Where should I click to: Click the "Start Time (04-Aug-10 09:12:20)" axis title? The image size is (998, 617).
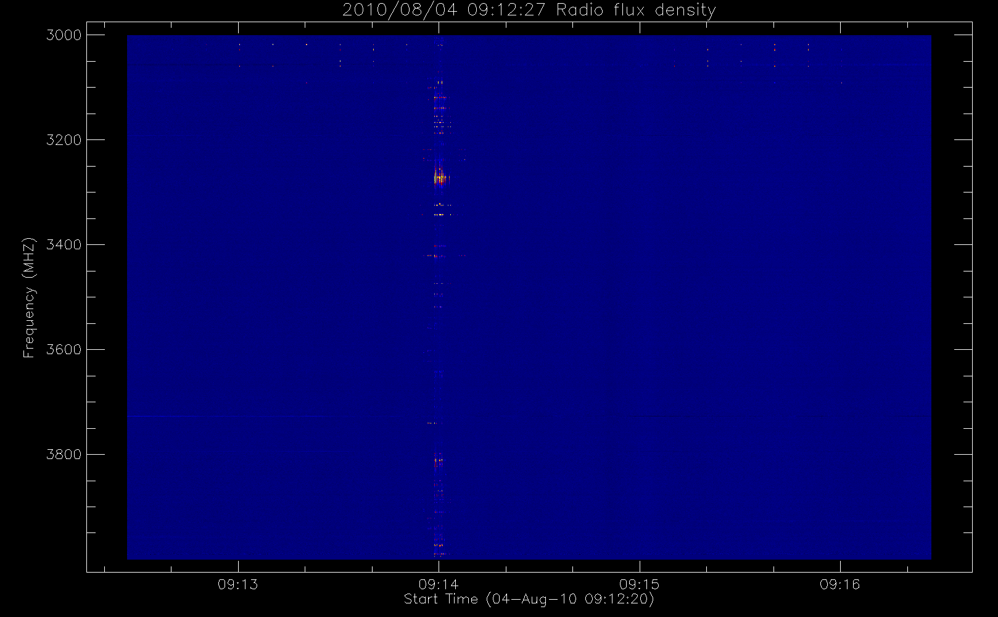(529, 599)
